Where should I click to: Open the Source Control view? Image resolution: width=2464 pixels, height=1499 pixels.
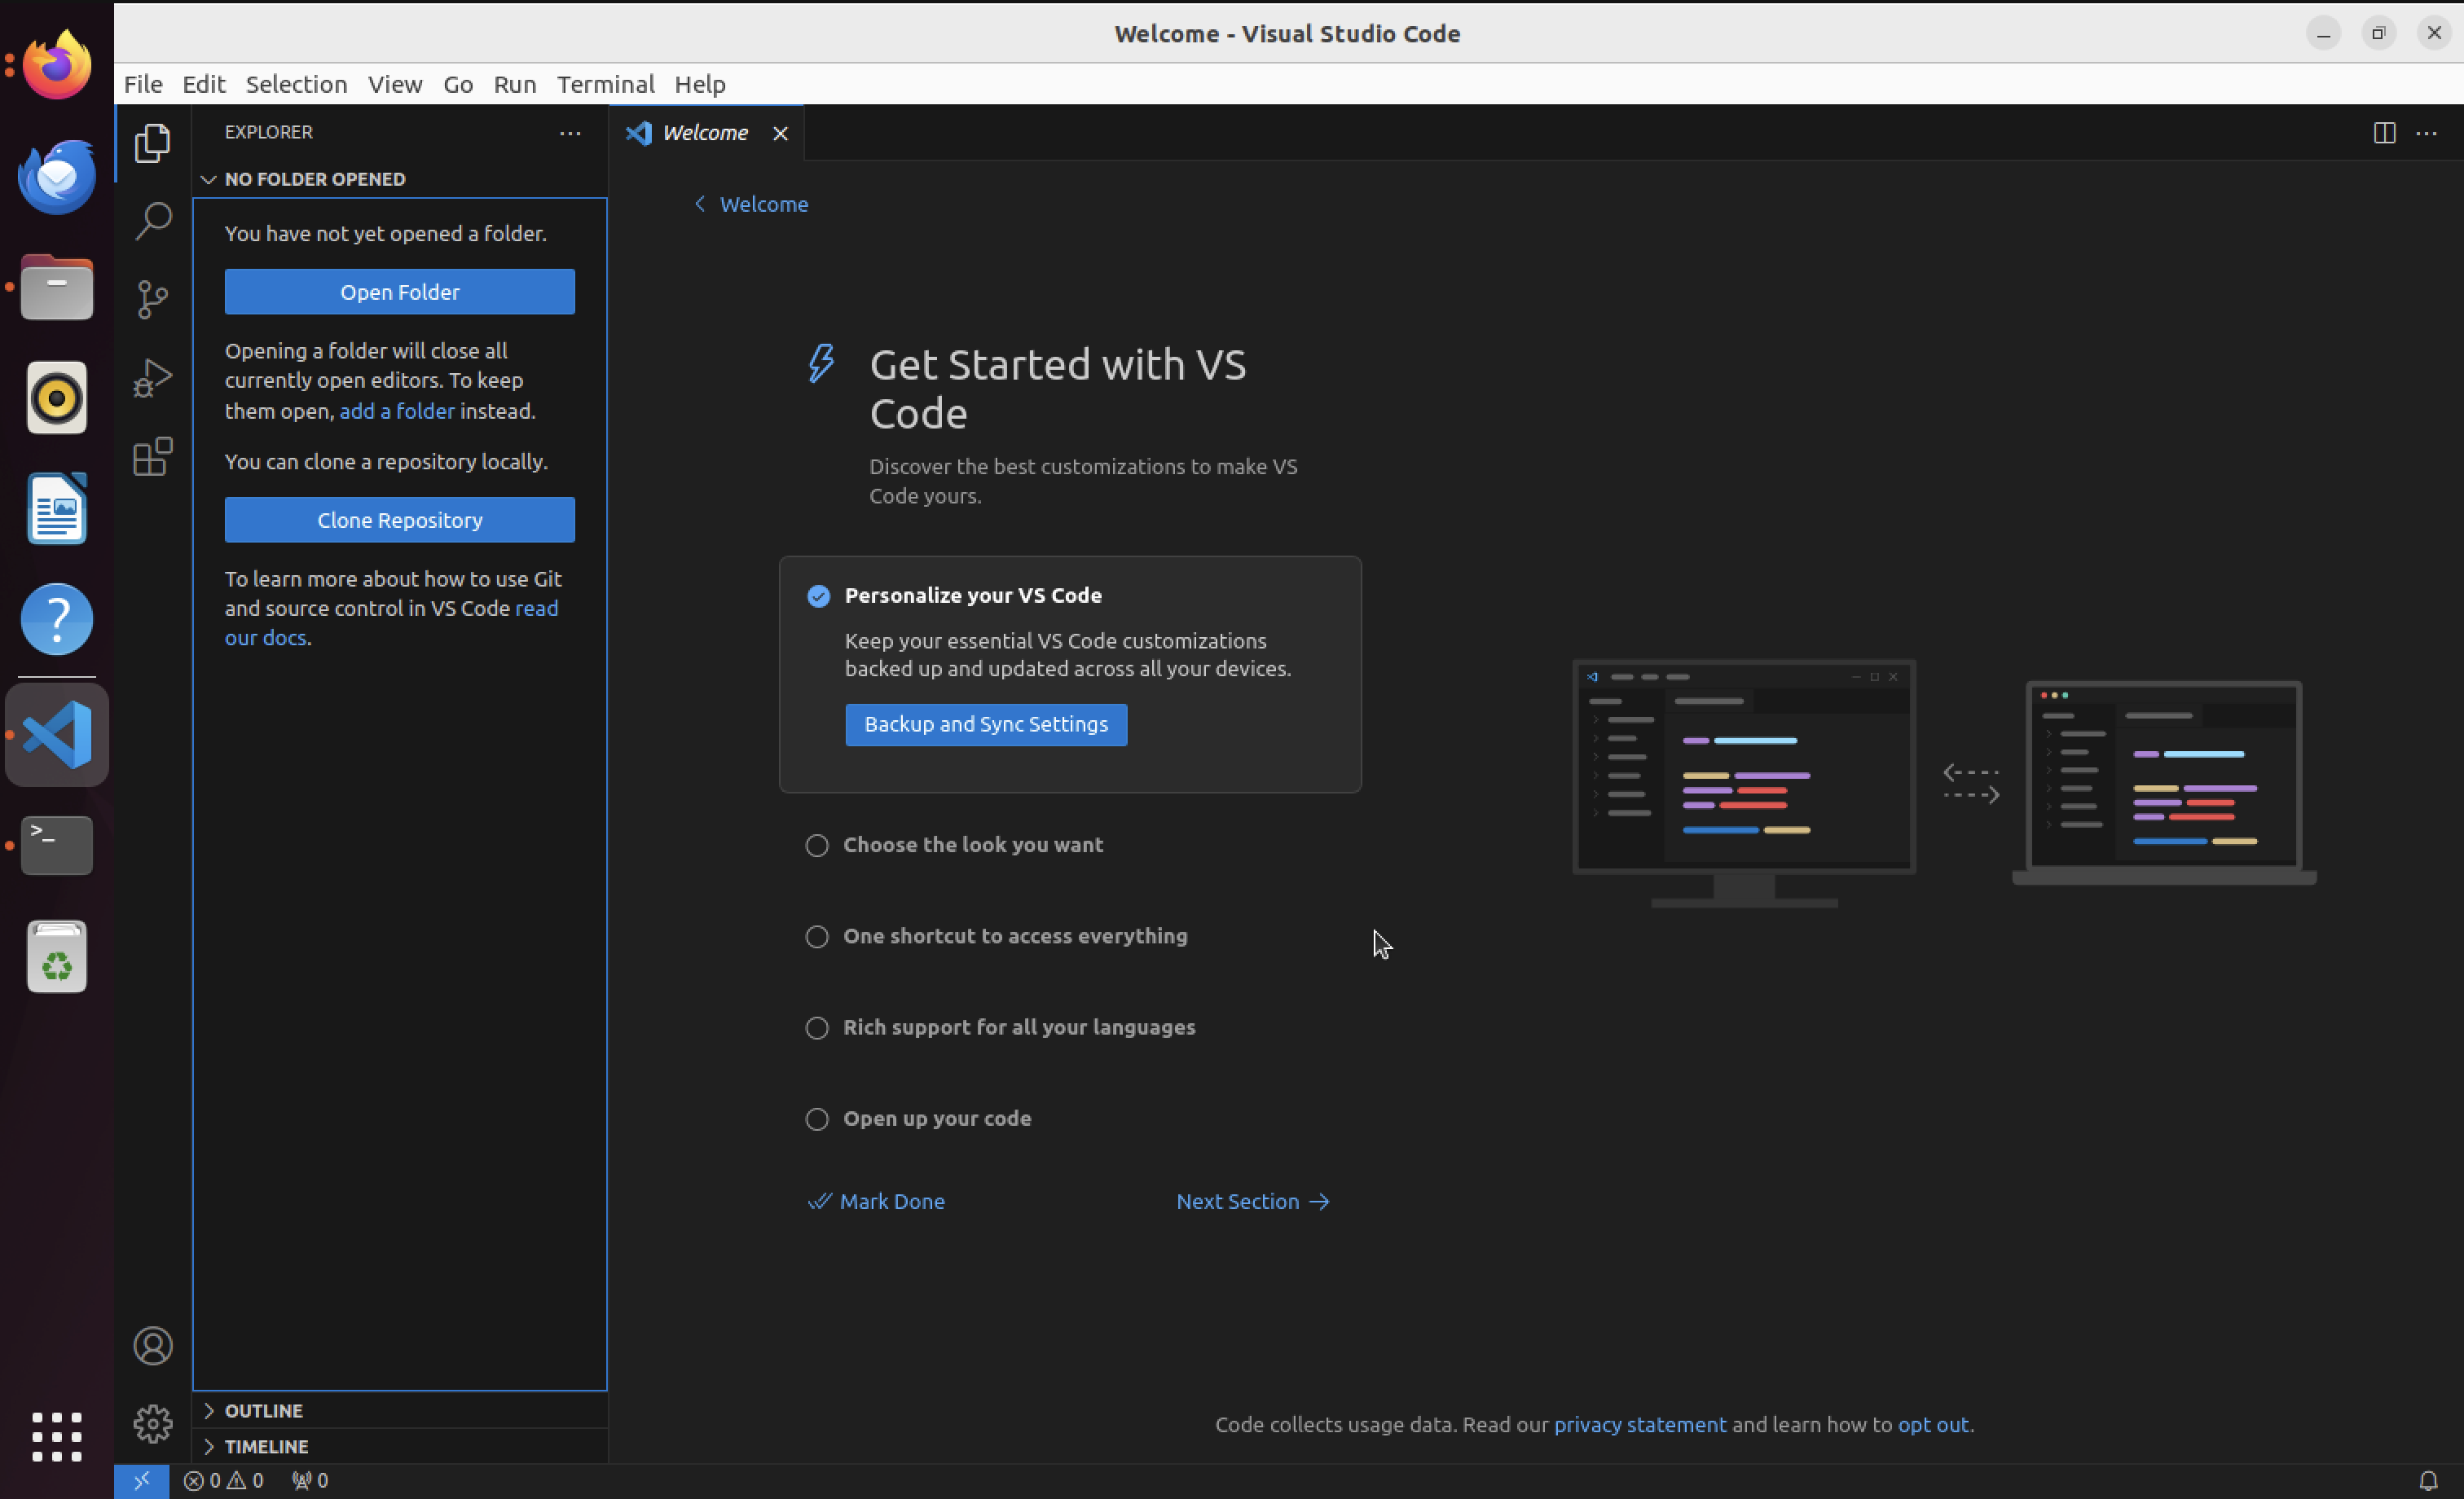pos(152,299)
